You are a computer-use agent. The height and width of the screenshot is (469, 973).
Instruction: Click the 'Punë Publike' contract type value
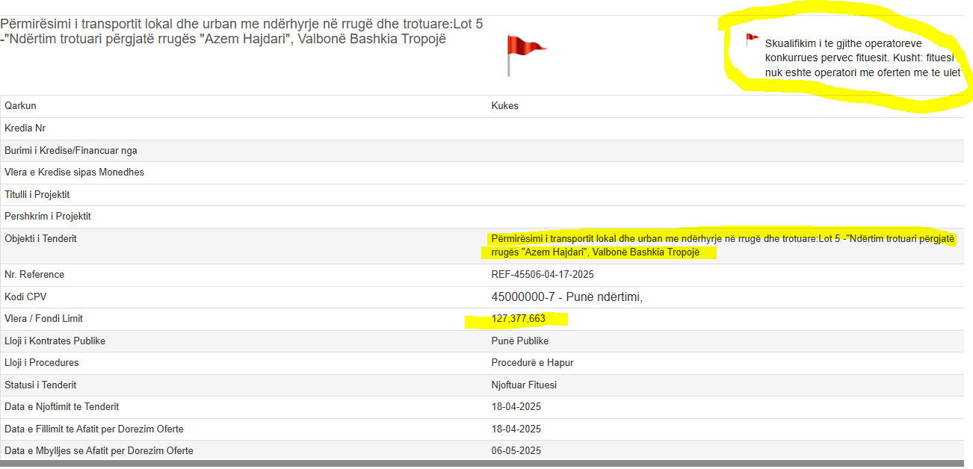519,341
